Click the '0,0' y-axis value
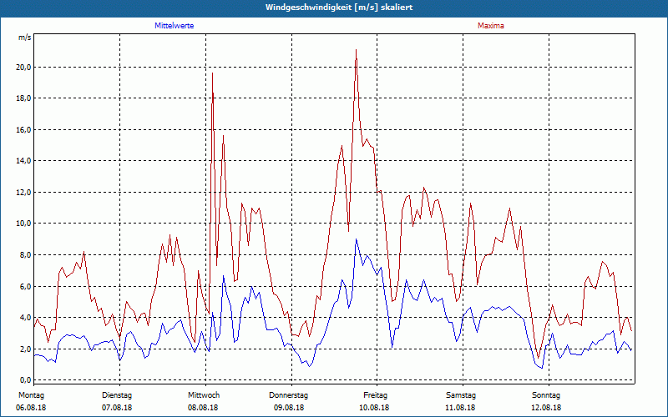The image size is (668, 417). 25,380
